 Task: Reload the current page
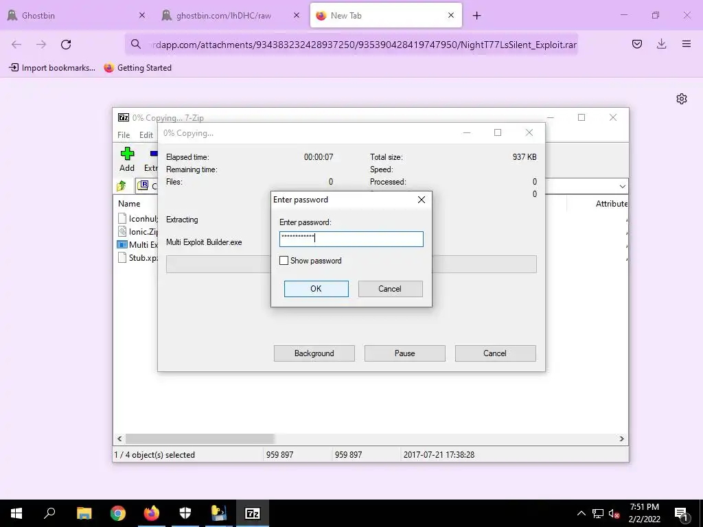click(66, 45)
